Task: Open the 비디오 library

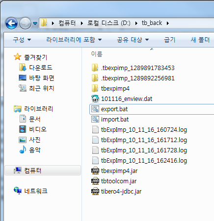Action: tap(38, 129)
